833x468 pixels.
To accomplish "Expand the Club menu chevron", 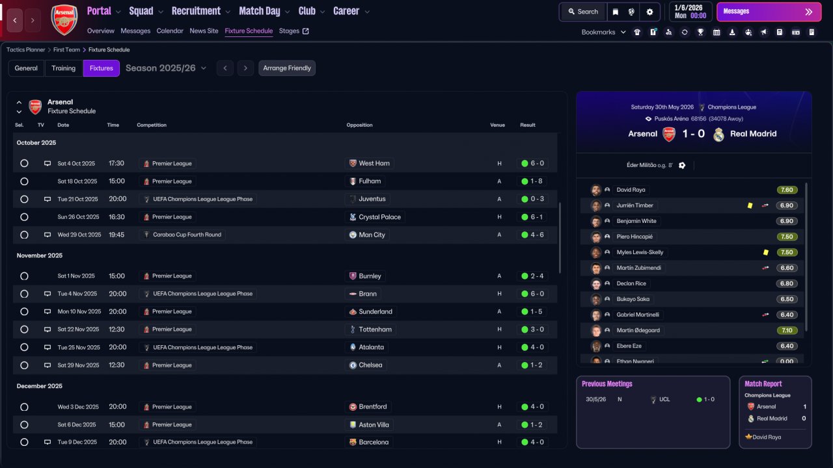I will coord(322,12).
